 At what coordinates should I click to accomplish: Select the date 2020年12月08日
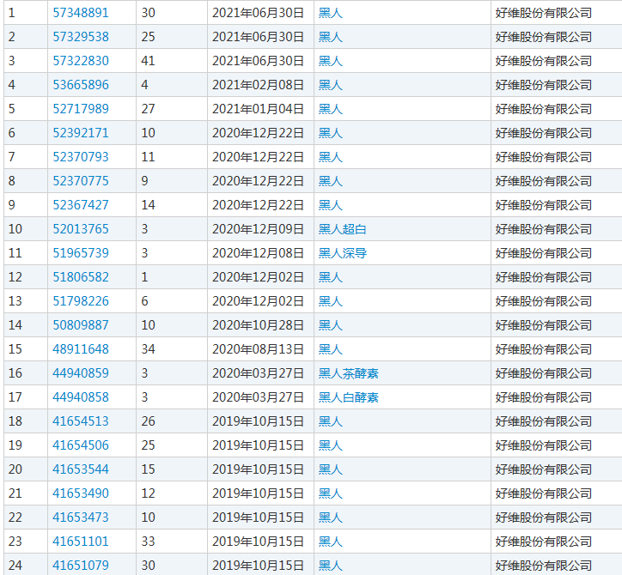(x=258, y=253)
